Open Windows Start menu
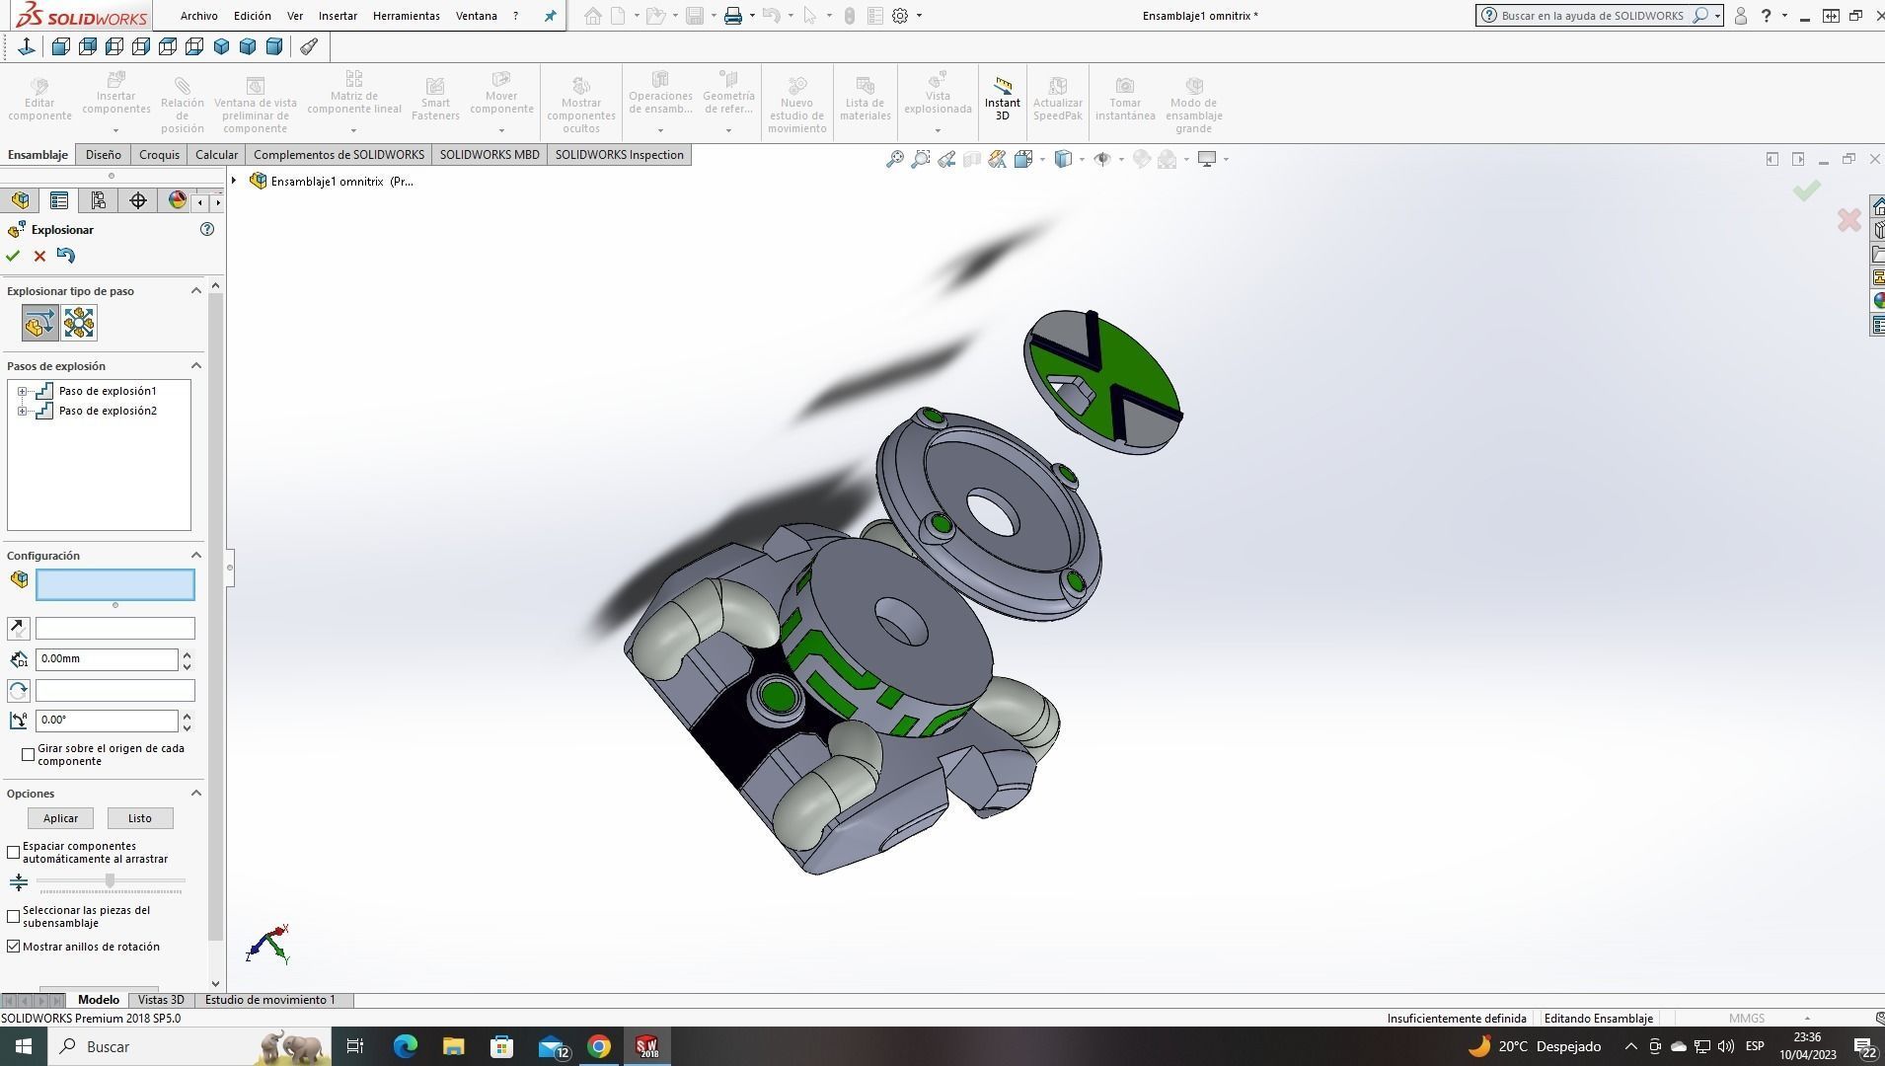1885x1066 pixels. pos(24,1046)
